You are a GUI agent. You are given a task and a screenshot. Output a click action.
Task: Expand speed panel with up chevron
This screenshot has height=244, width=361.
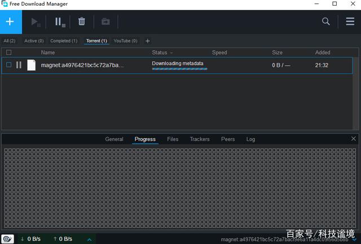click(x=90, y=240)
